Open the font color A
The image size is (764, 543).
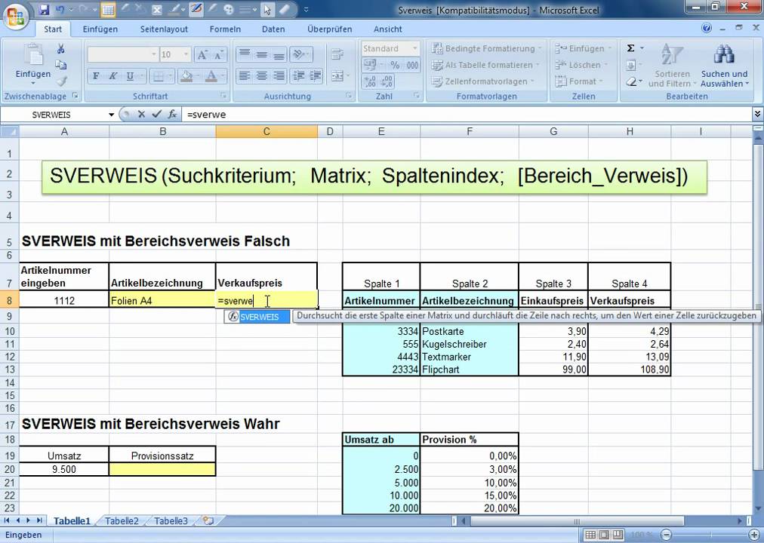(211, 76)
